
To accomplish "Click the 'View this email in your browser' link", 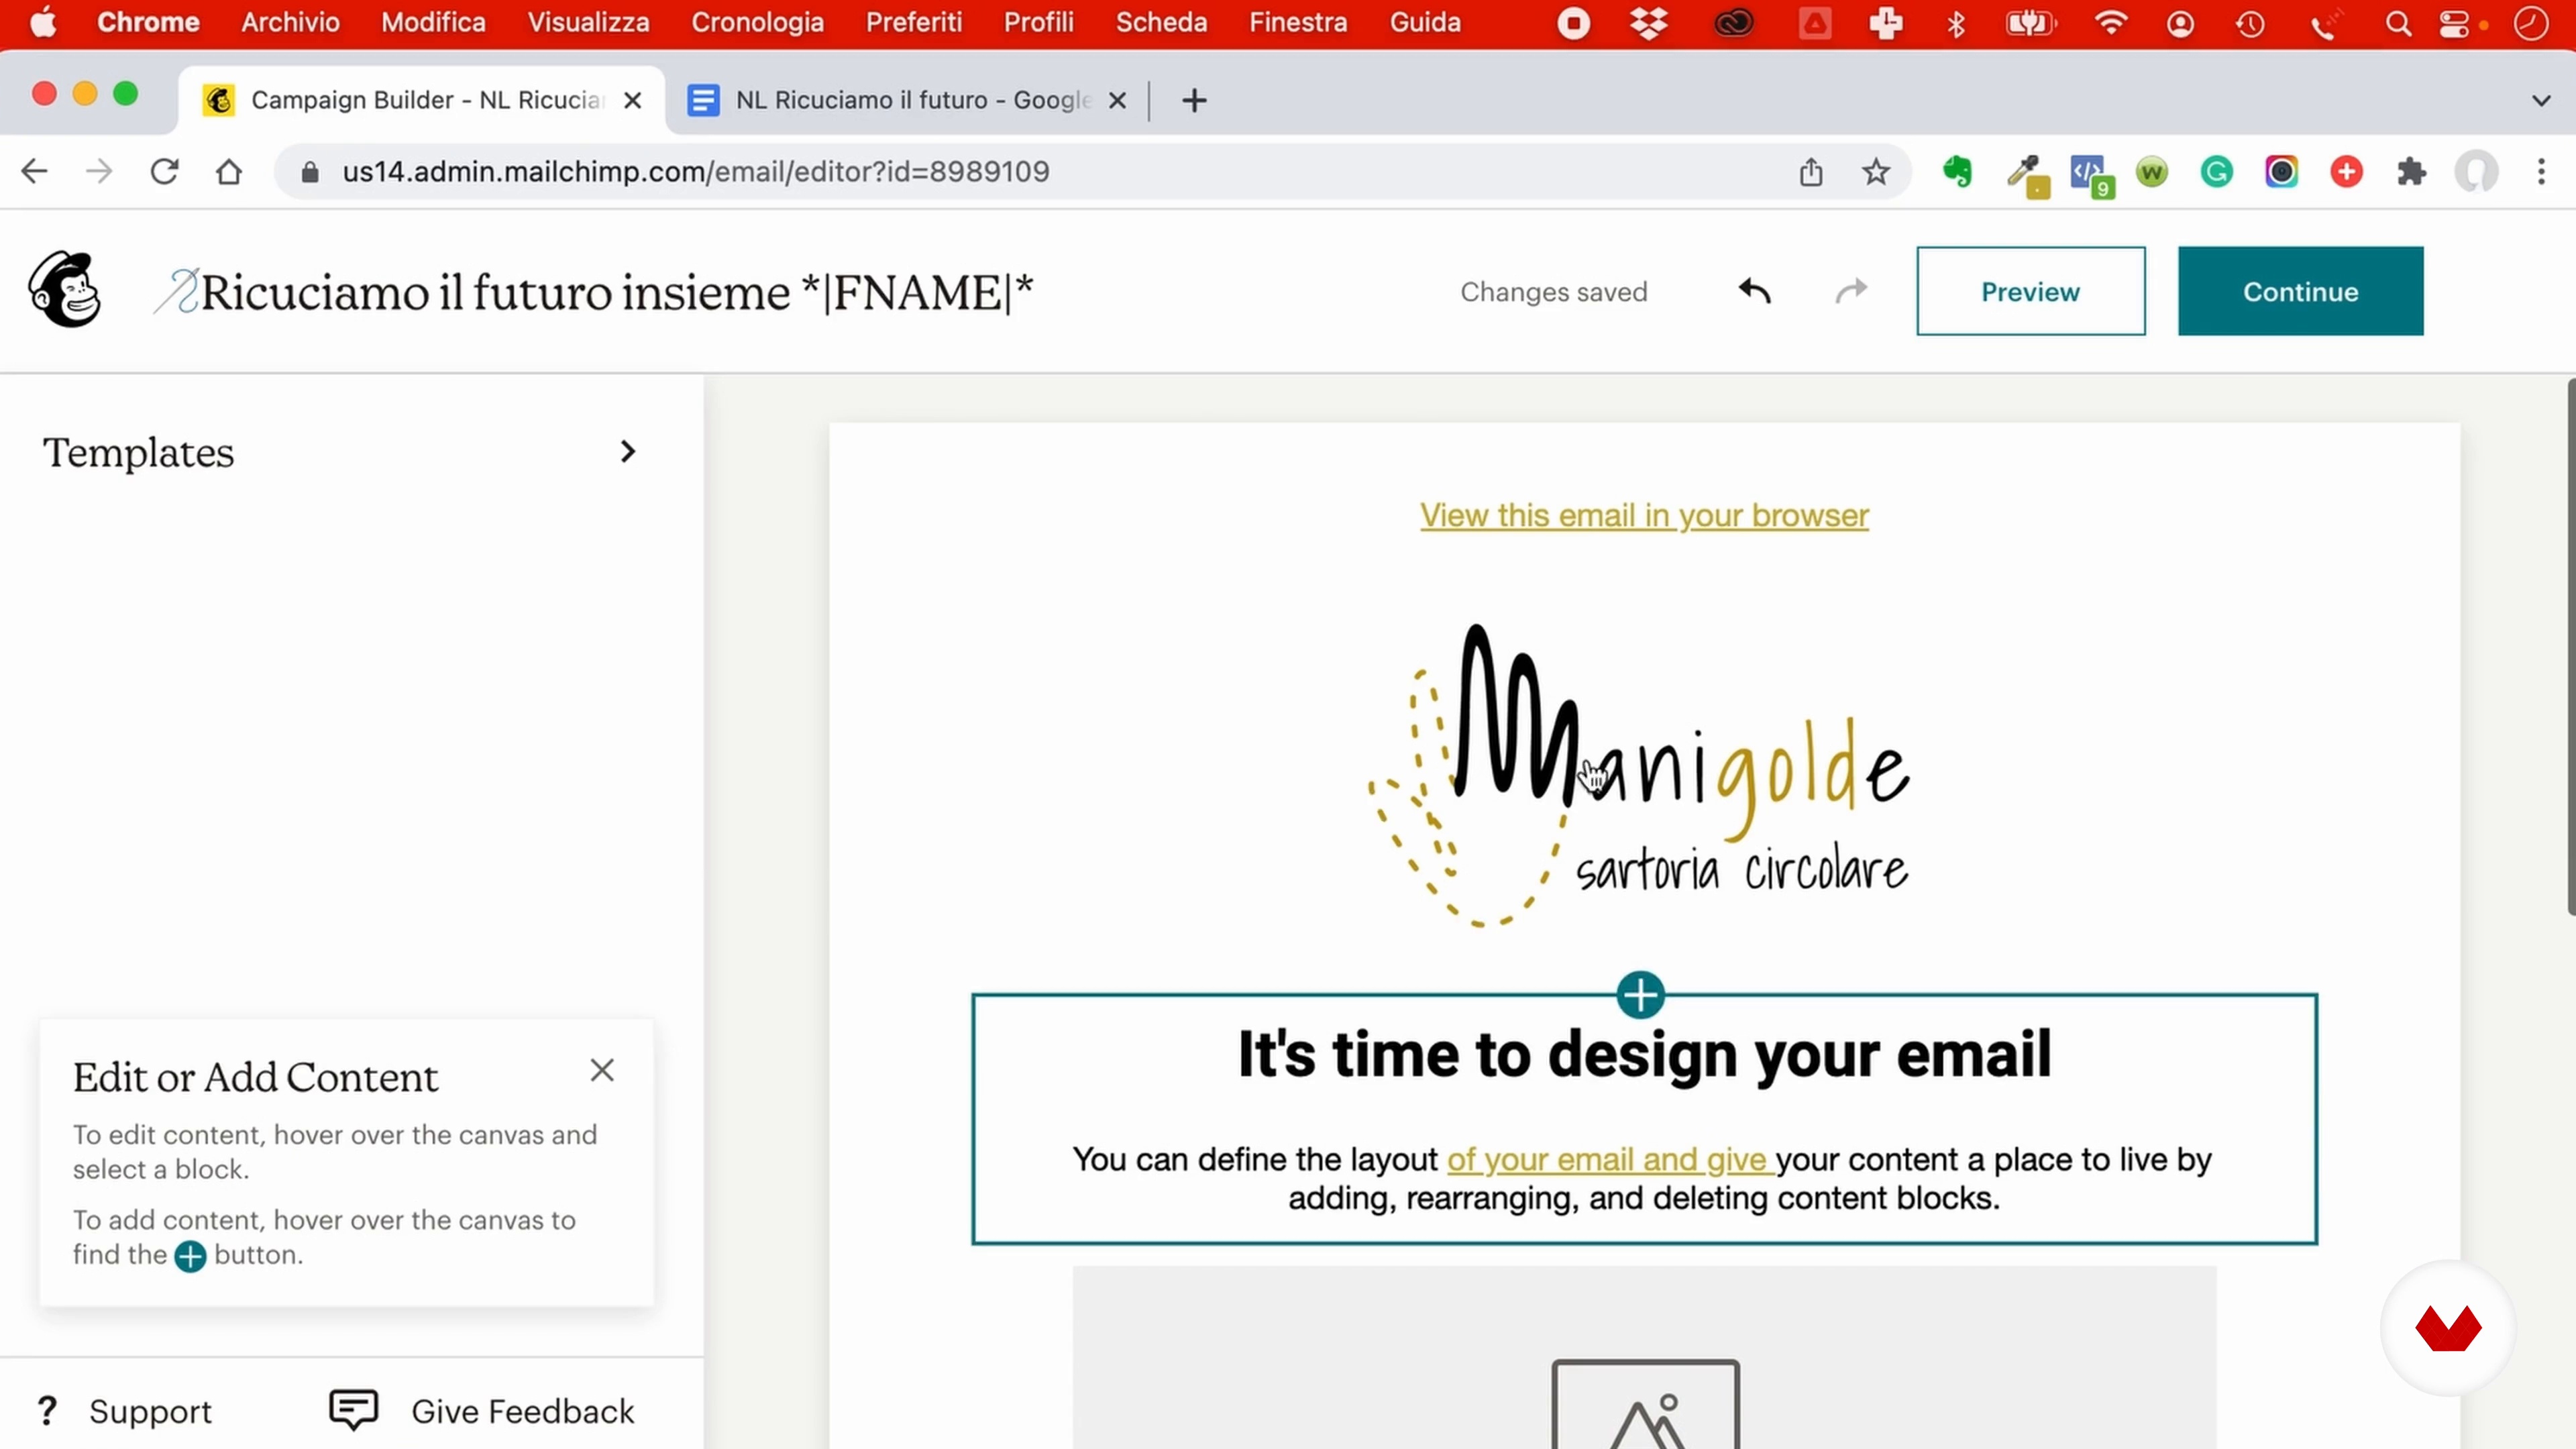I will (x=1644, y=515).
